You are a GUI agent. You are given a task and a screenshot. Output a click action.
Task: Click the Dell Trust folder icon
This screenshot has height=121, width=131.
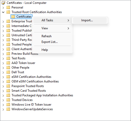(x=8, y=72)
